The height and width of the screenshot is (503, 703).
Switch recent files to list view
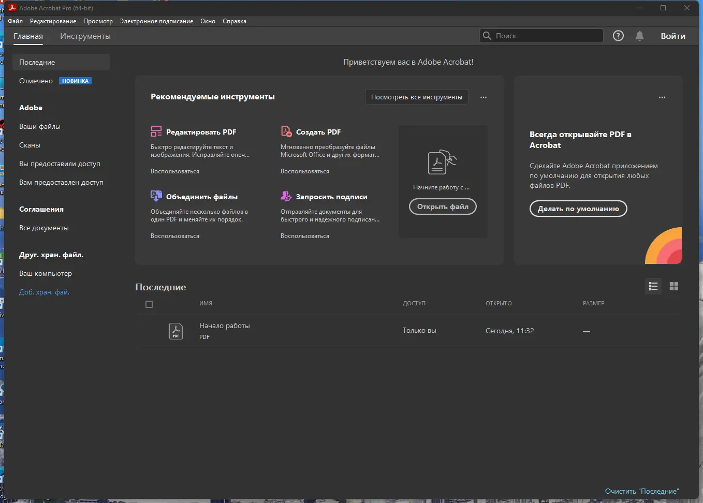point(653,286)
